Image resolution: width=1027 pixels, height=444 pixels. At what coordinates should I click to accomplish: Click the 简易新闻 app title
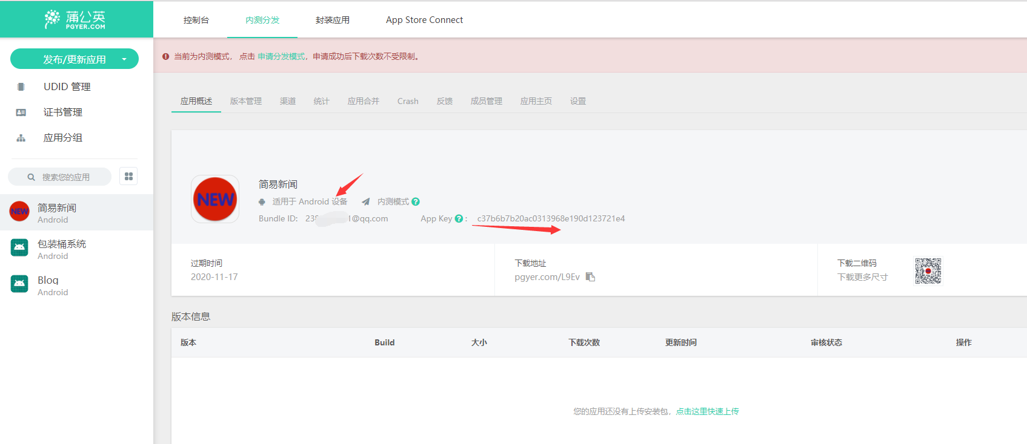pyautogui.click(x=278, y=184)
